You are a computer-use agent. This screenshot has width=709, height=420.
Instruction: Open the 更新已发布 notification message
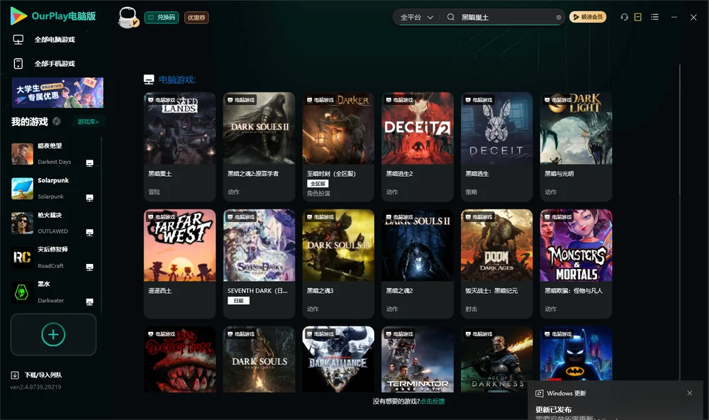click(554, 409)
